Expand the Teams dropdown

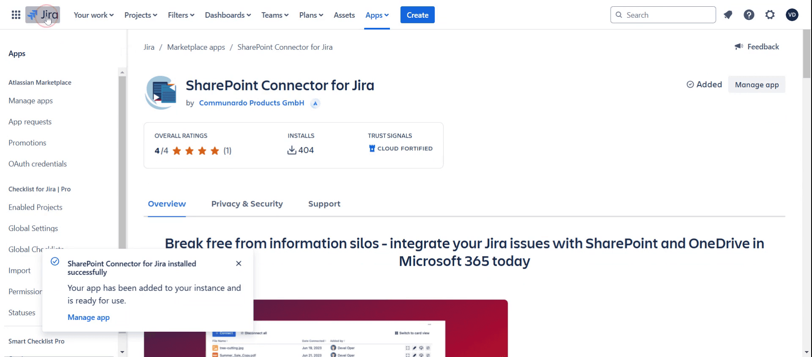275,15
